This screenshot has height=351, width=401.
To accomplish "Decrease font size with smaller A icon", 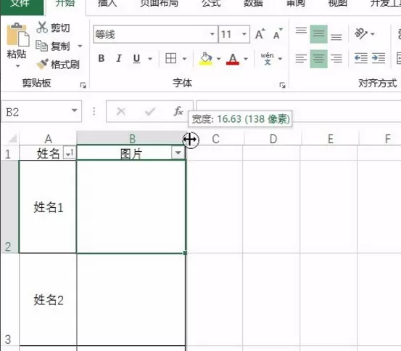I will (x=278, y=34).
